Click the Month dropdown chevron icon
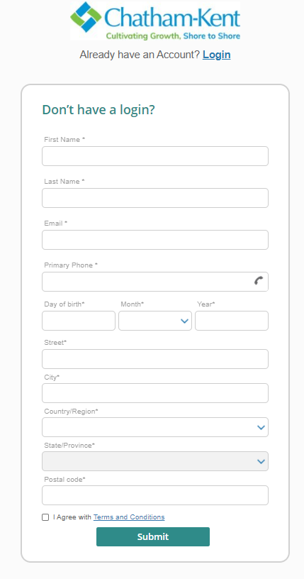Screen dimensions: 304x579 pos(185,321)
